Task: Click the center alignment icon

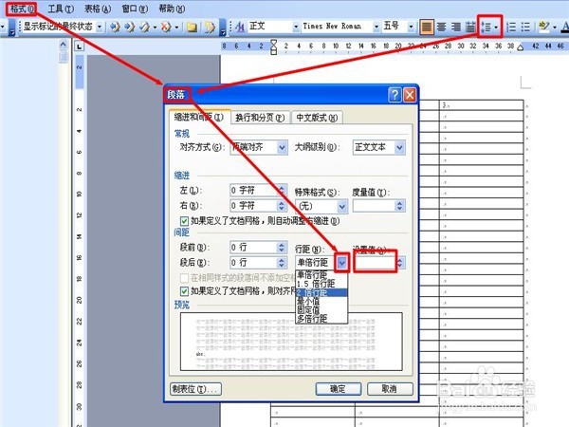Action: [441, 27]
